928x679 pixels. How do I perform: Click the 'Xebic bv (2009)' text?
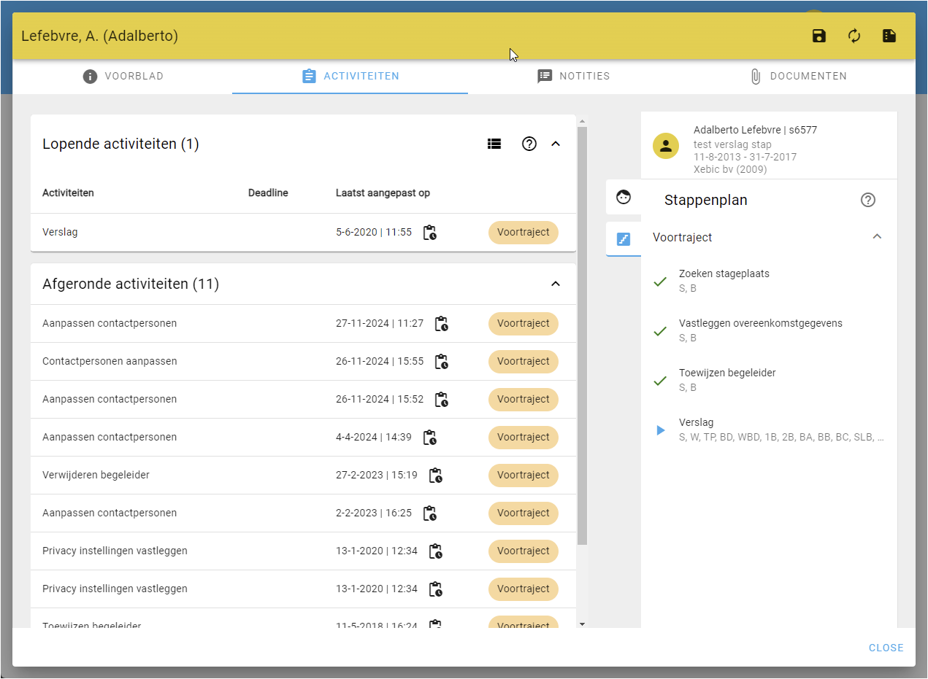[x=730, y=169]
